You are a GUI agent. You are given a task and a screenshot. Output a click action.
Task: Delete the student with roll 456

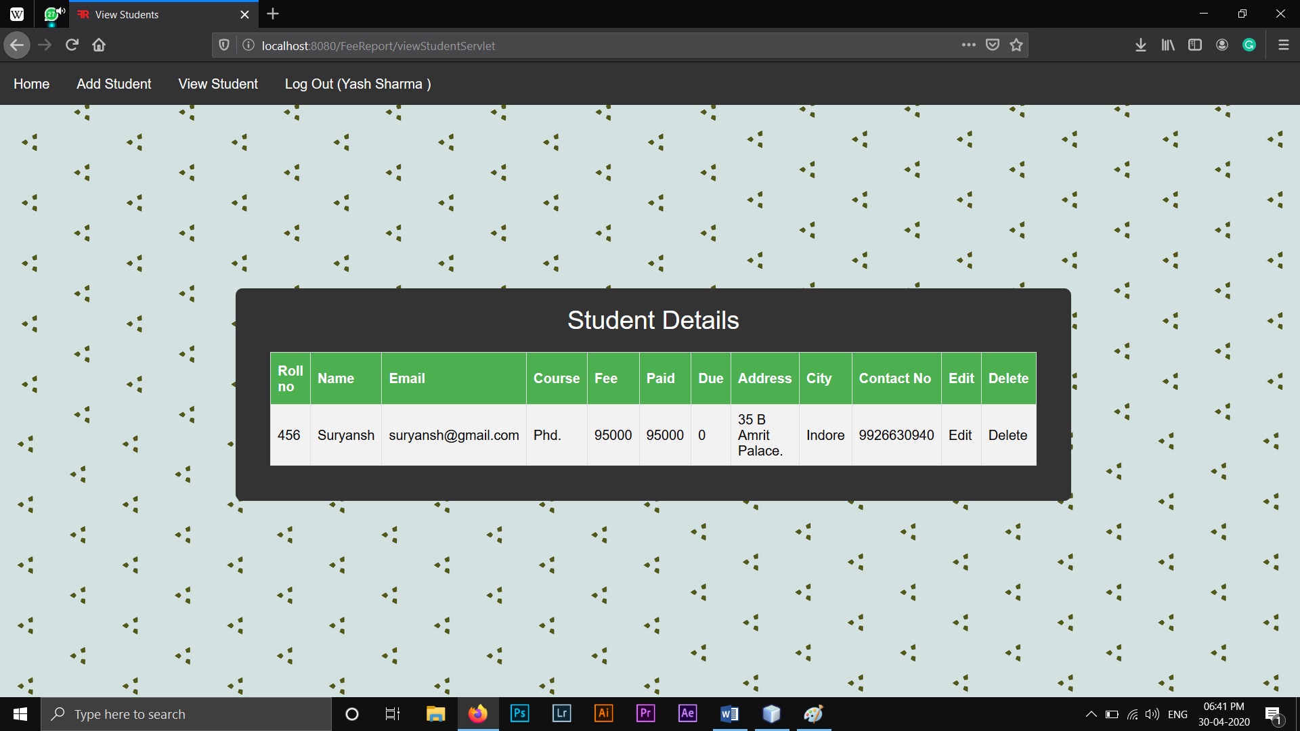point(1007,435)
